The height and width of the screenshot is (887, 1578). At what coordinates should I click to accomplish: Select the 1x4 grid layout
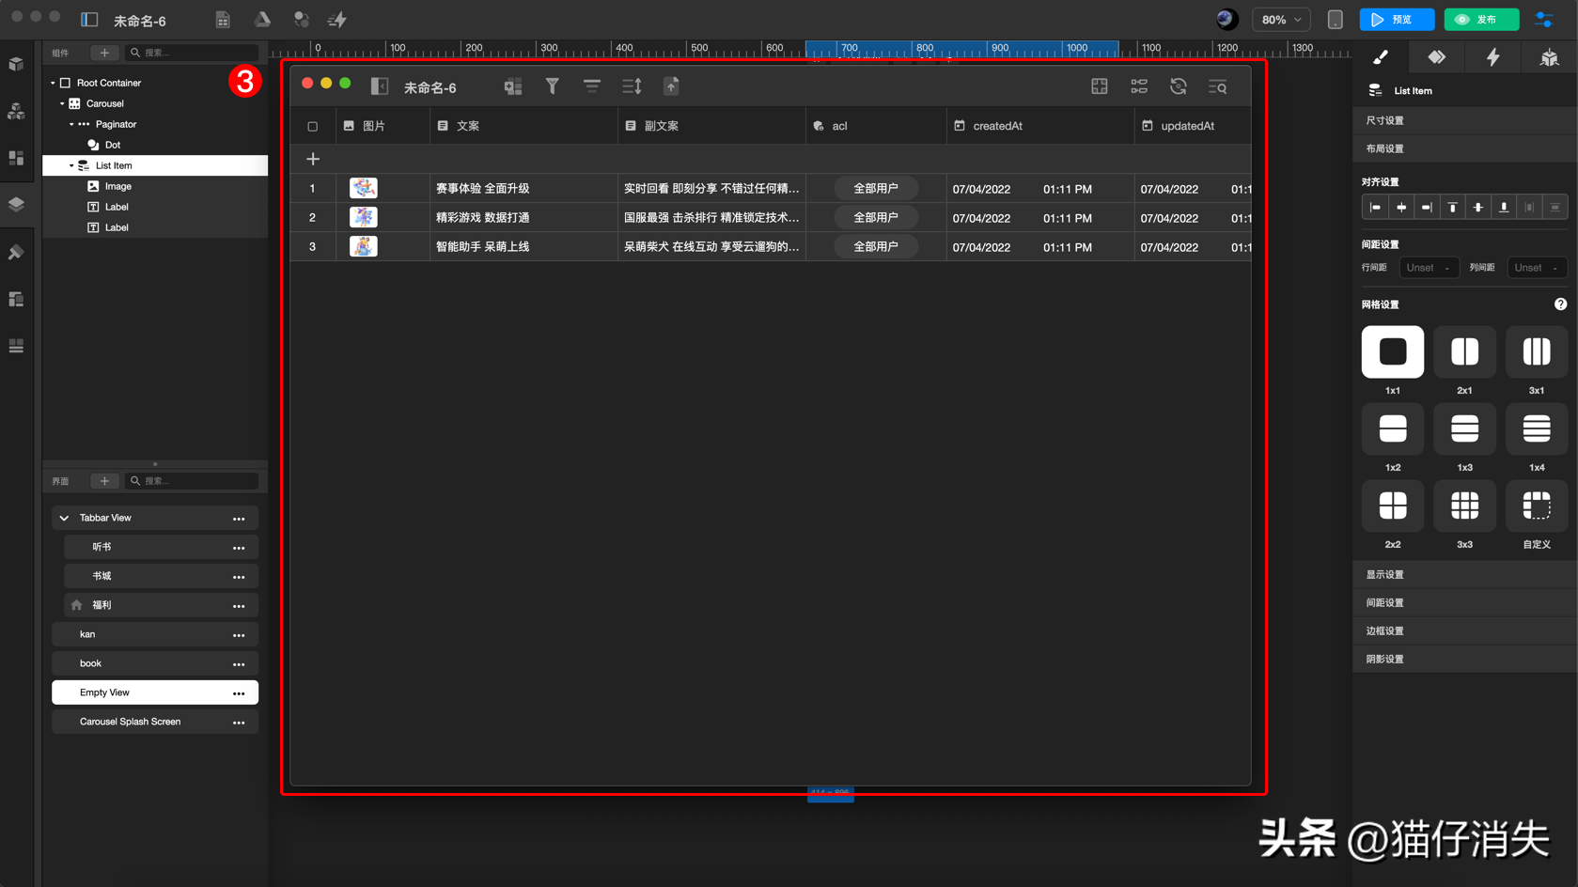[1537, 429]
